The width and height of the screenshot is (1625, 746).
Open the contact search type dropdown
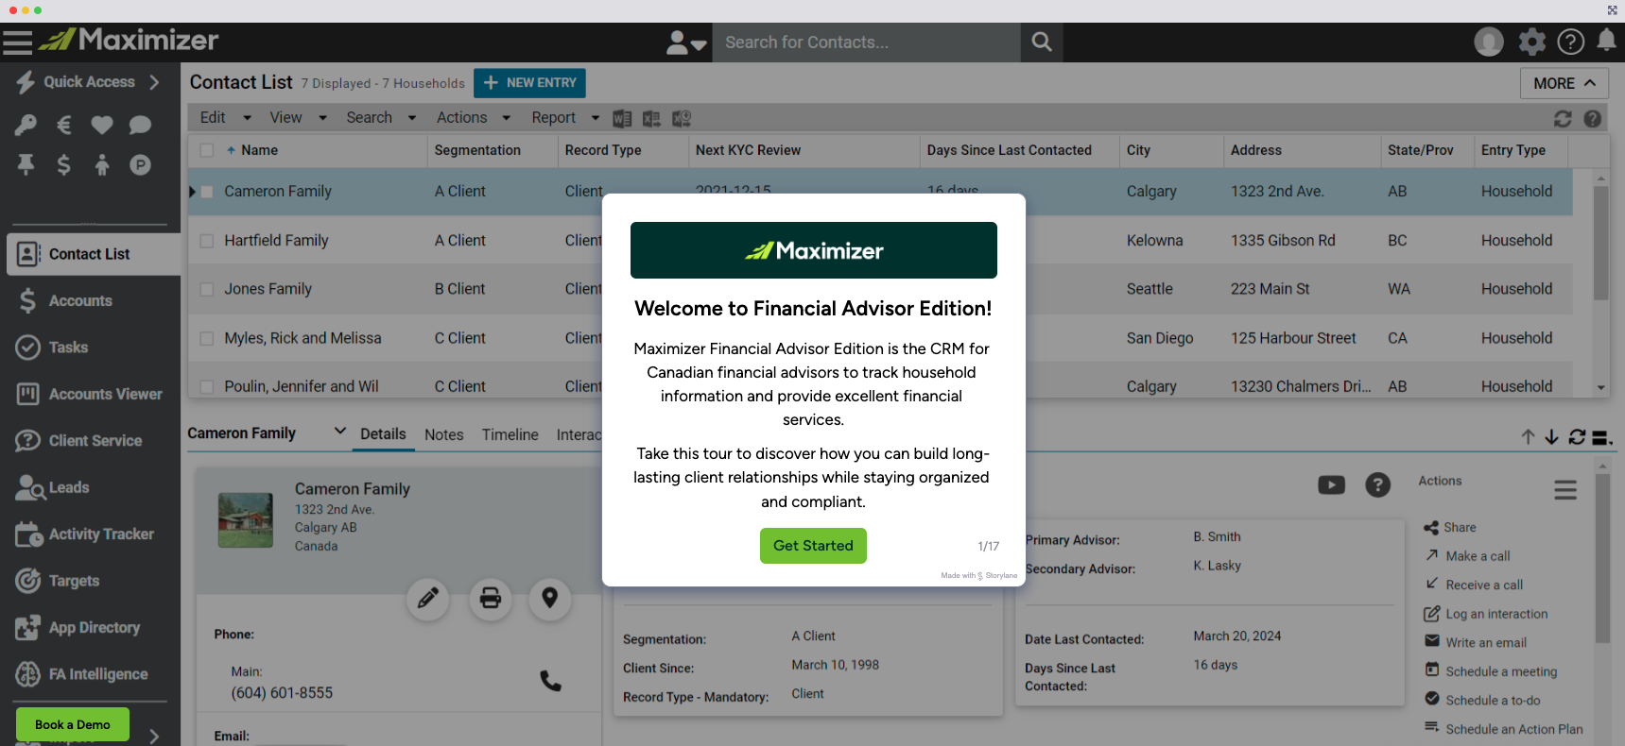tap(687, 42)
